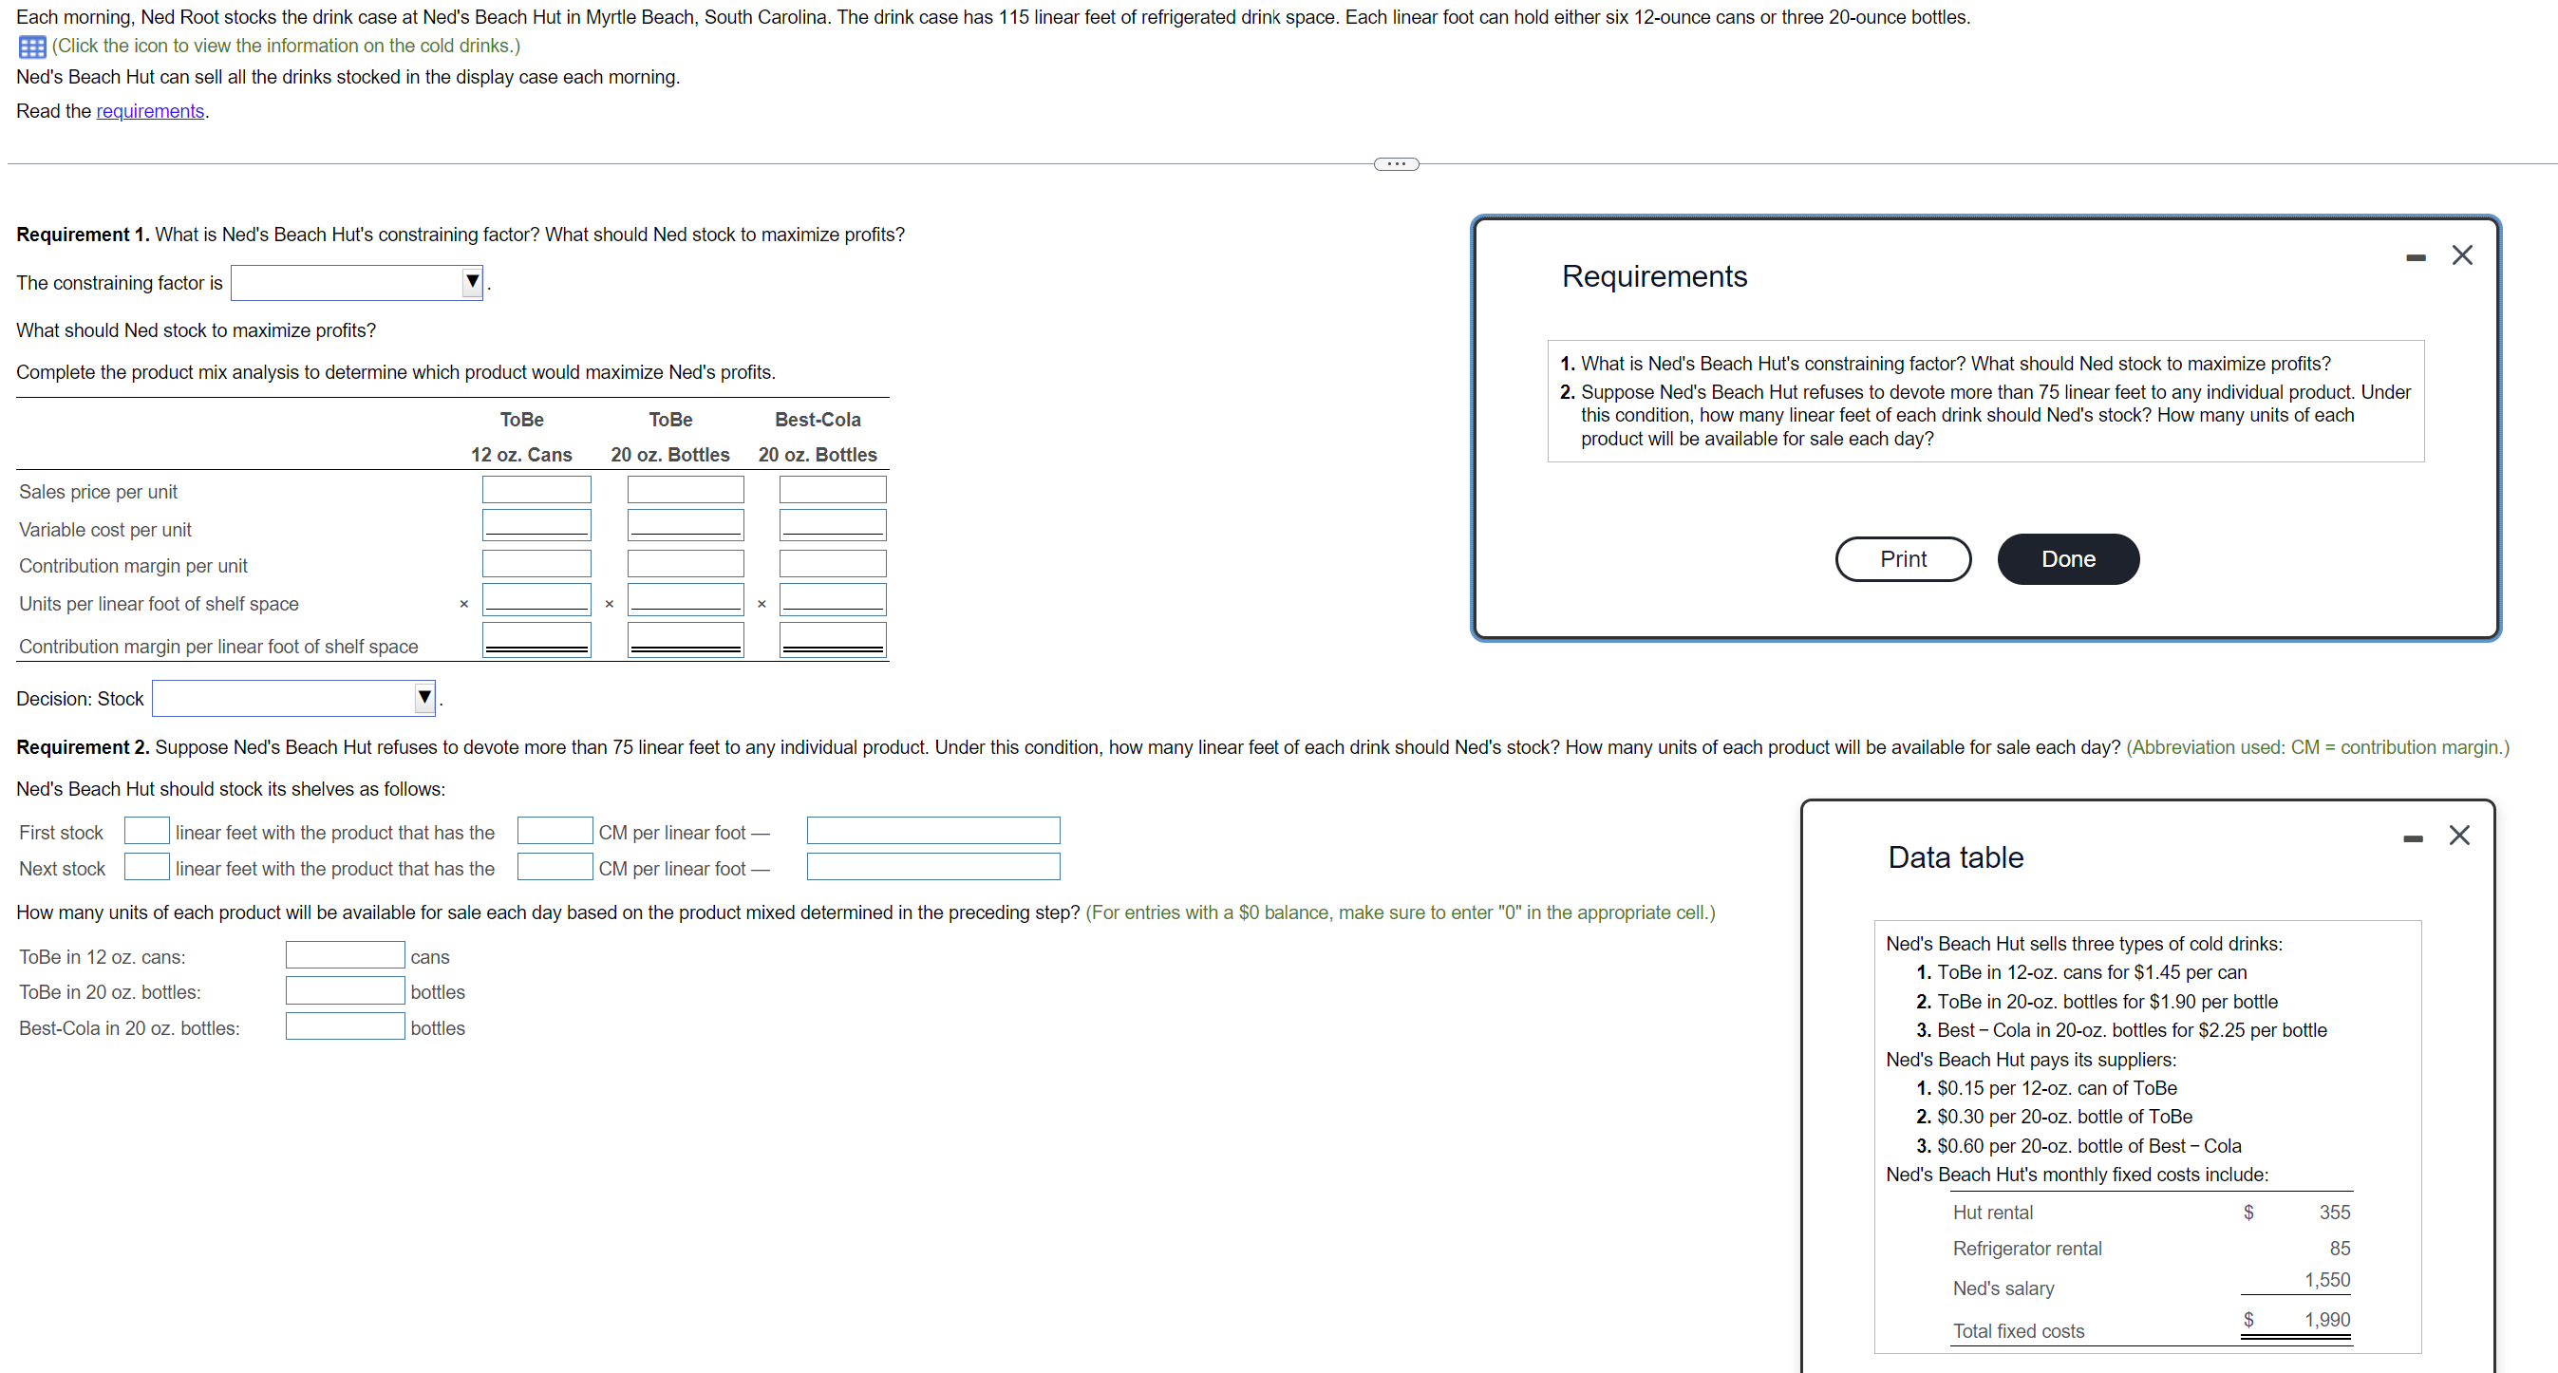Click the ToBe in 12 oz. cans quantity field

coord(345,955)
